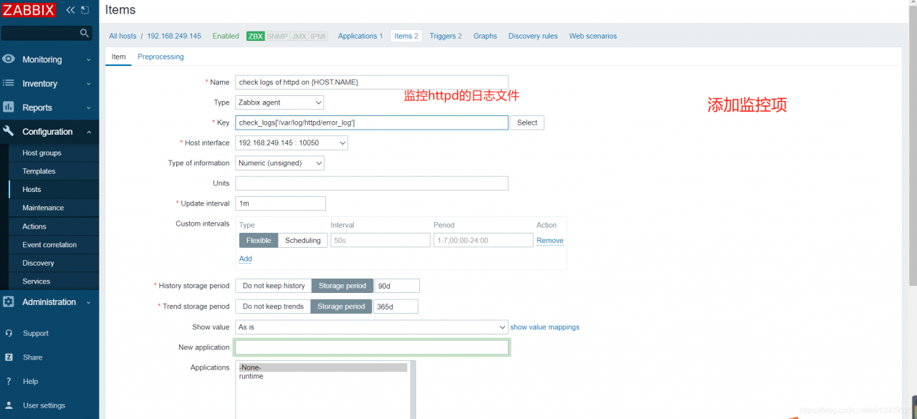Click the New application field
Viewport: 917px width, 419px height.
pyautogui.click(x=372, y=347)
